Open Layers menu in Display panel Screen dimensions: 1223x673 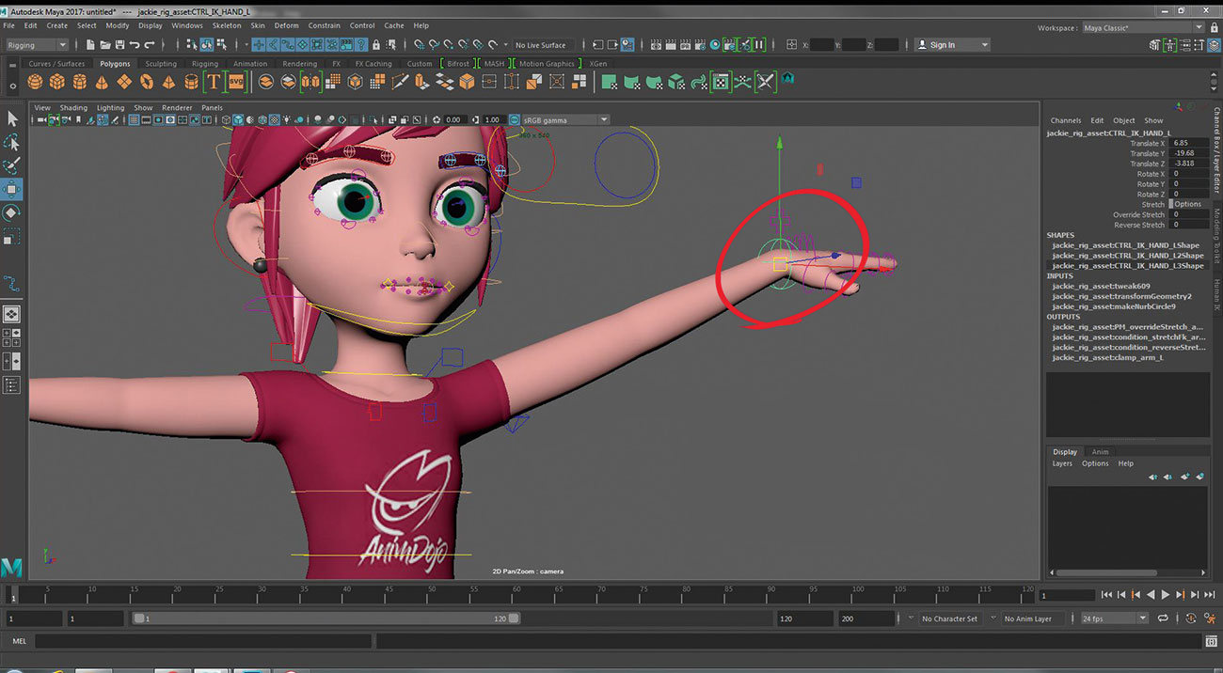1062,463
